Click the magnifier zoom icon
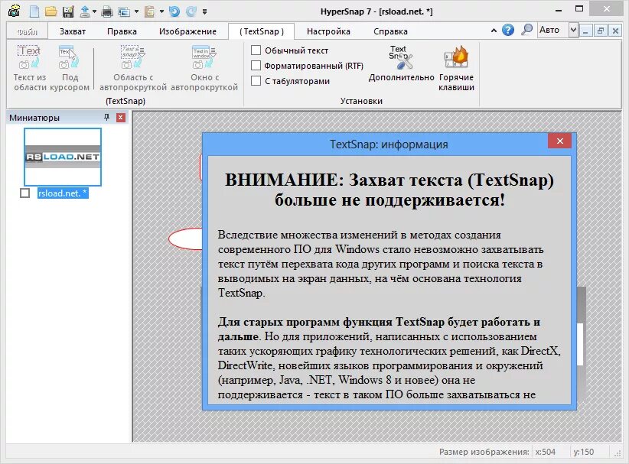The image size is (629, 464). (x=526, y=30)
